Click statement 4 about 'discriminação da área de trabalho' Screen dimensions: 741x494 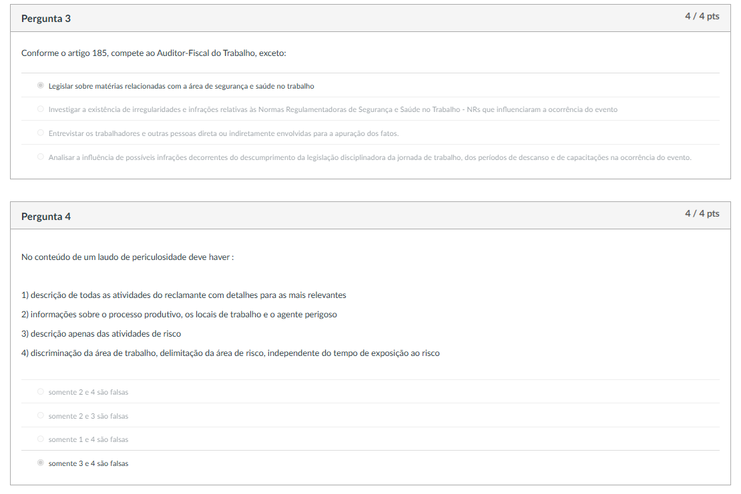click(230, 353)
